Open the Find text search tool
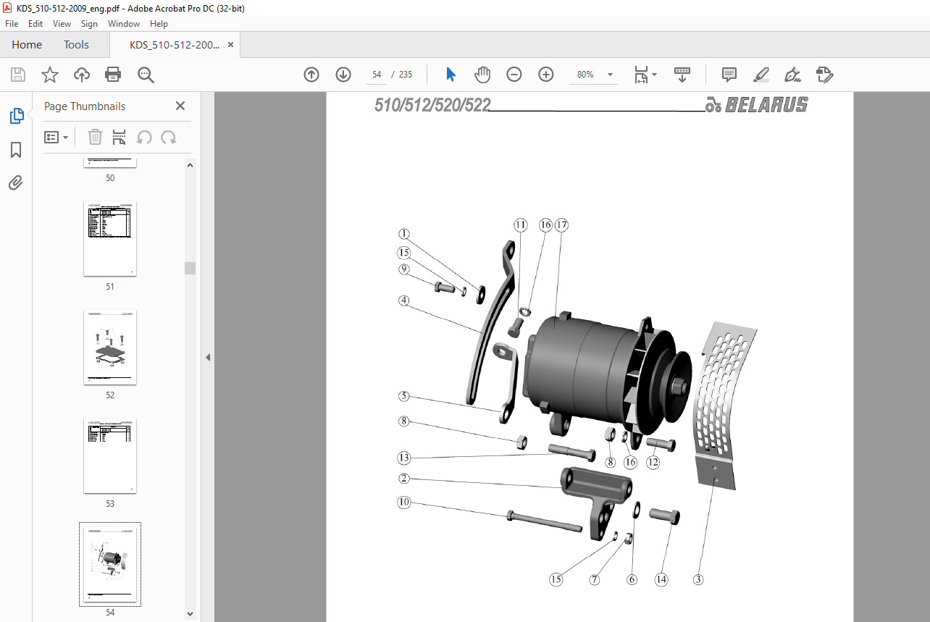 click(x=146, y=75)
